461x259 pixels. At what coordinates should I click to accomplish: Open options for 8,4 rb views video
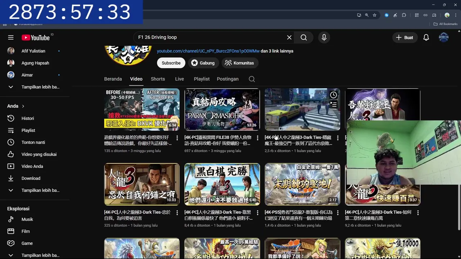pyautogui.click(x=257, y=213)
